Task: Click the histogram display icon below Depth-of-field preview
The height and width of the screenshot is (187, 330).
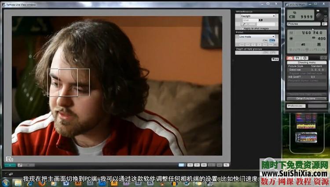Action: point(275,58)
